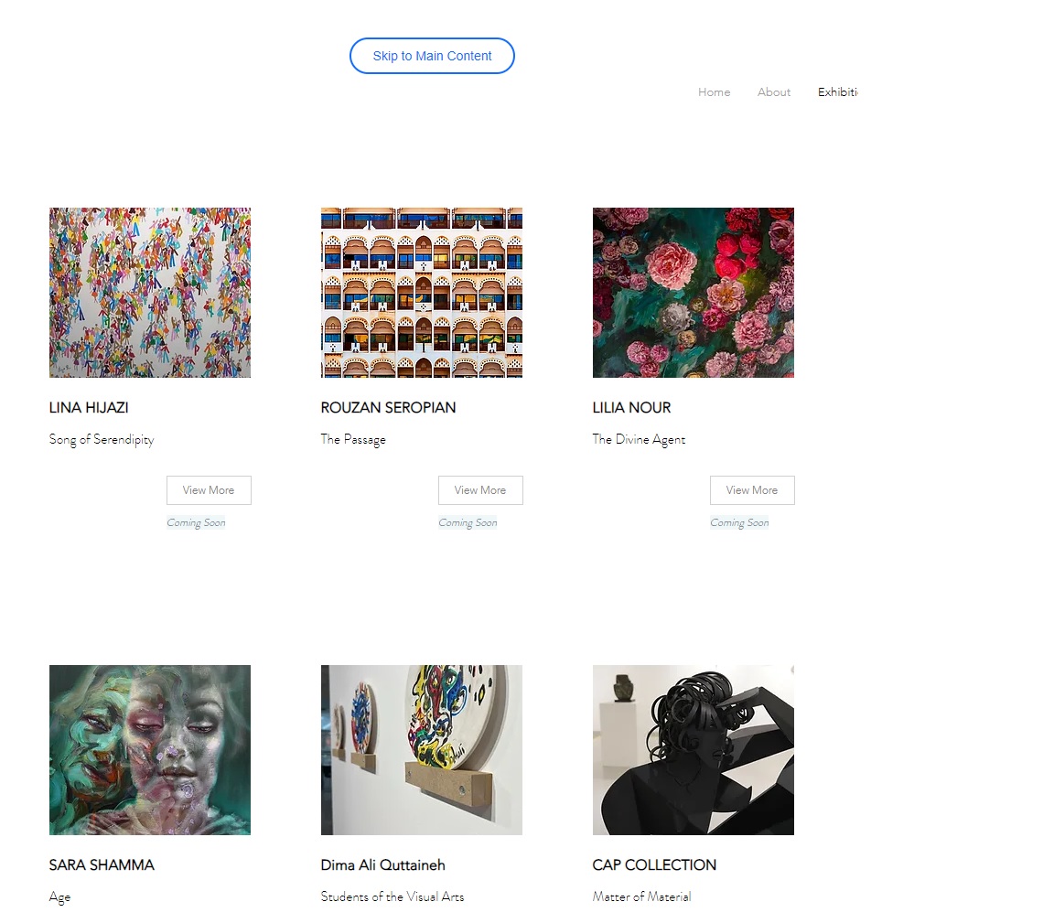Open the Home menu item

pyautogui.click(x=714, y=92)
